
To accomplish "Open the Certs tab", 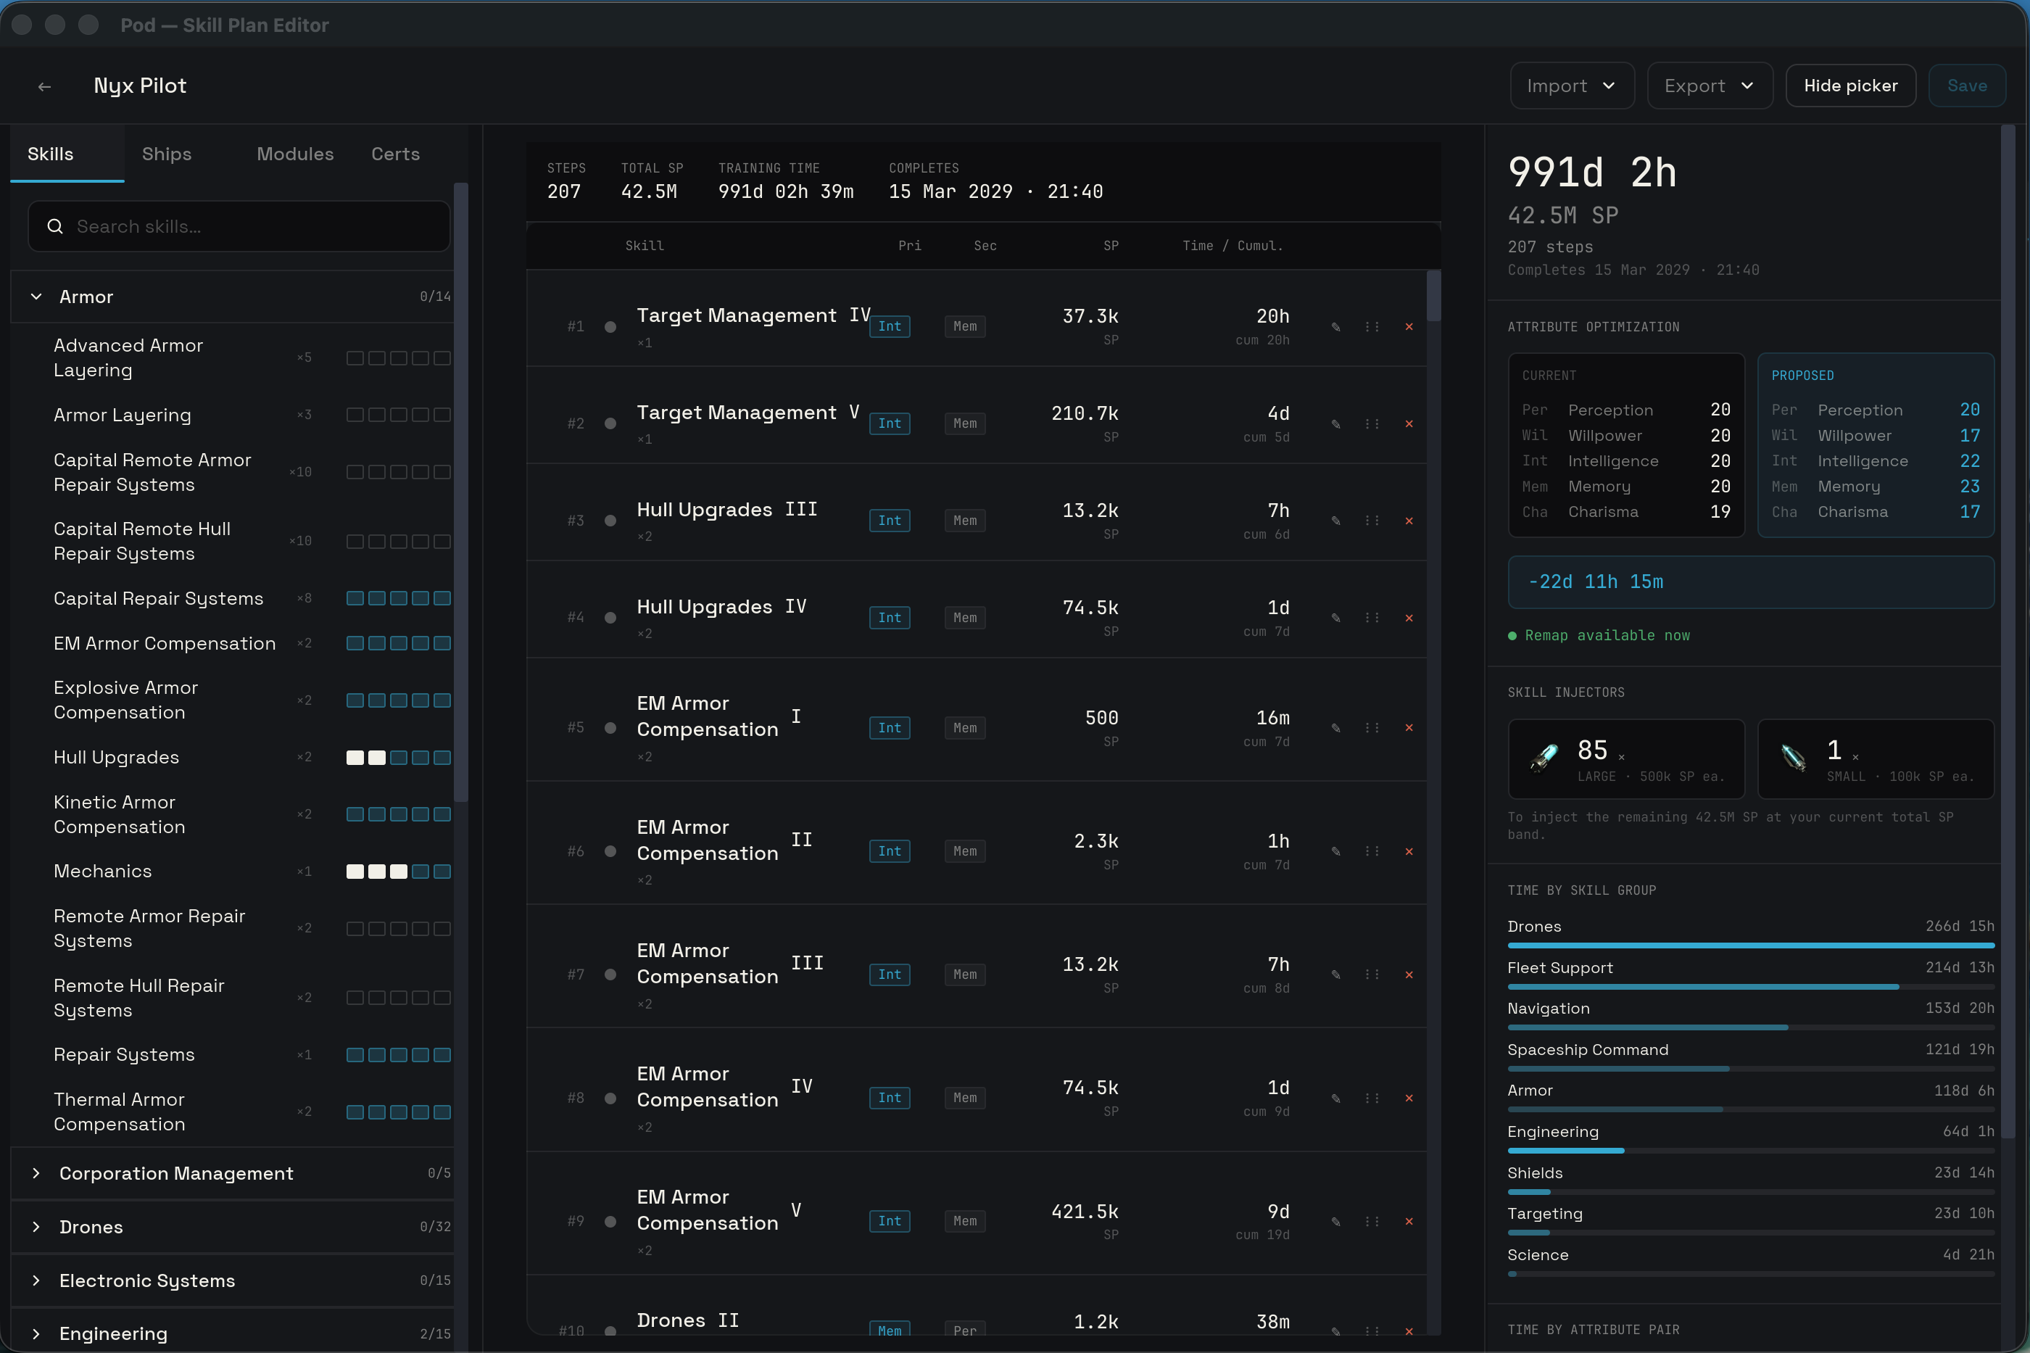I will [x=395, y=154].
